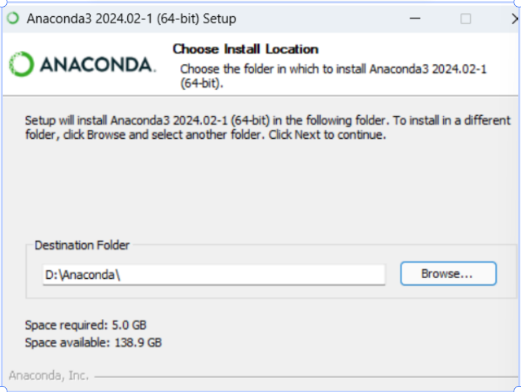Image resolution: width=521 pixels, height=392 pixels.
Task: Click the window title text Anaconda3 2024.02-1 Setup
Action: (x=131, y=19)
